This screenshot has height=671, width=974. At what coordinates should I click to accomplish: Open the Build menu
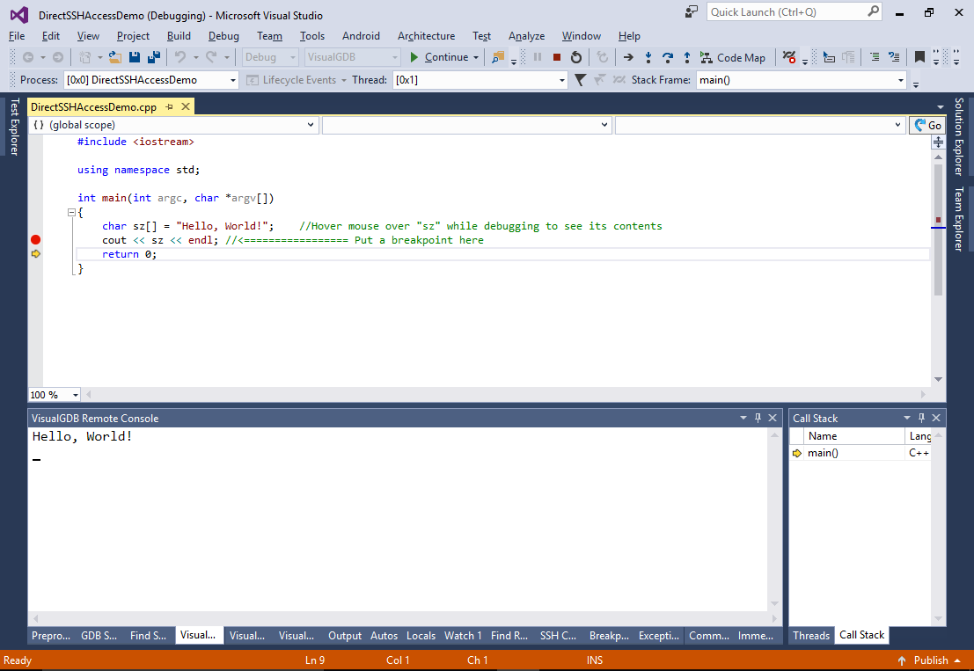179,36
